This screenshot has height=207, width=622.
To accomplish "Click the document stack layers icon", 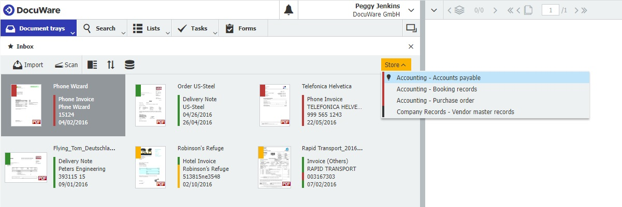I will click(459, 10).
